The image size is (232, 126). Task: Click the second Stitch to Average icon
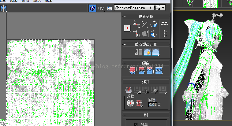point(141,71)
